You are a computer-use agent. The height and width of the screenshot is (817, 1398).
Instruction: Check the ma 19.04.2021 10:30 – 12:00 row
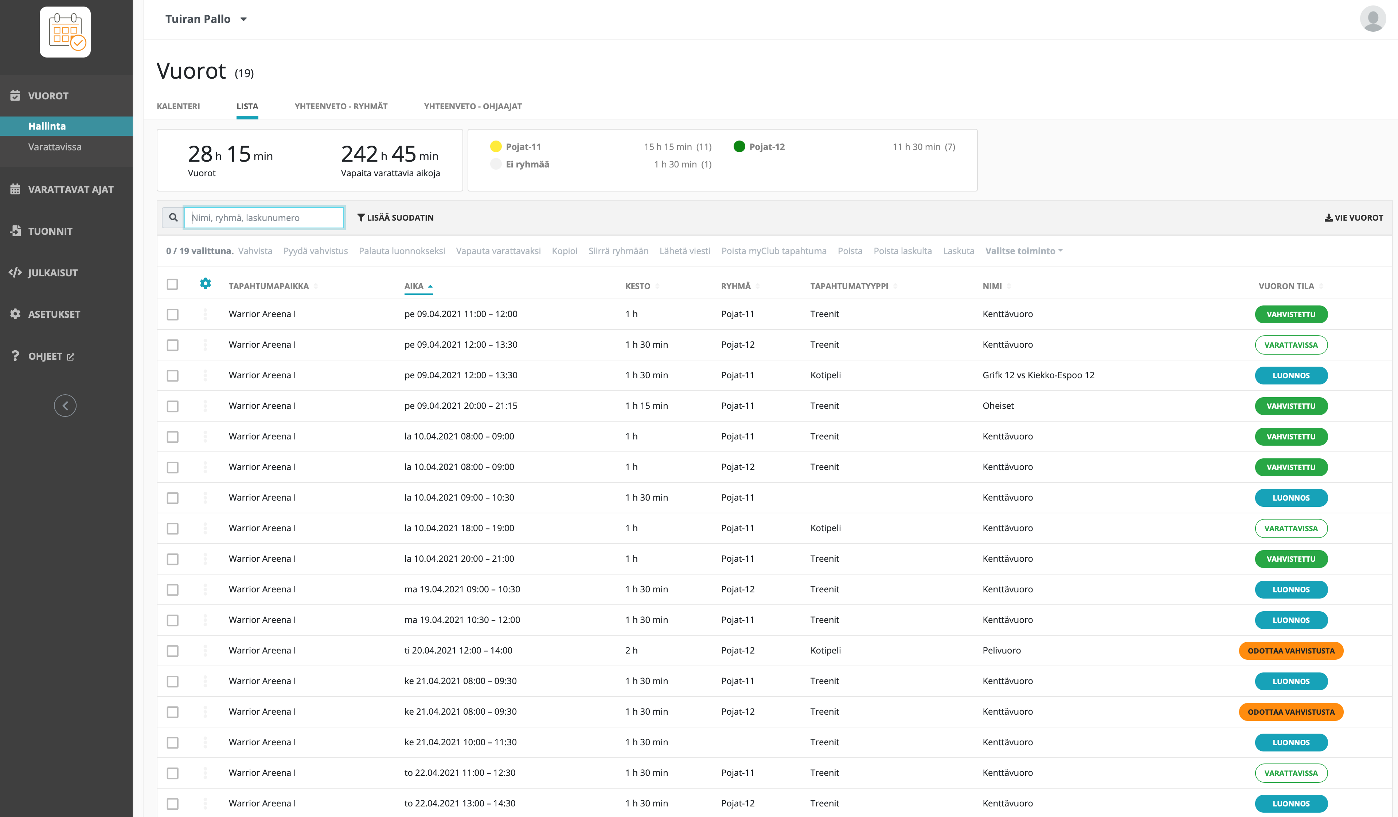click(x=172, y=620)
